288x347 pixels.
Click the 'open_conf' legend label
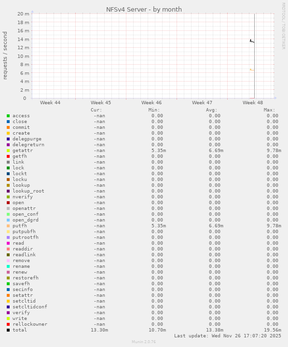tap(26, 214)
